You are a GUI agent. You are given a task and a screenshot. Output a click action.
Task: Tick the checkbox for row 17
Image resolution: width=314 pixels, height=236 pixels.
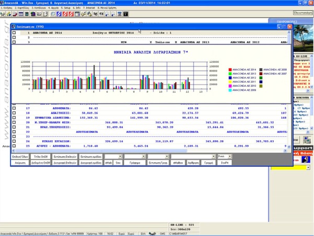click(x=14, y=108)
